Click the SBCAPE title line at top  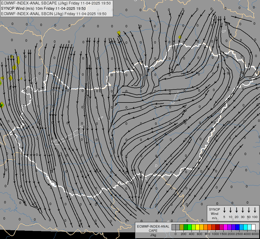pyautogui.click(x=56, y=3)
